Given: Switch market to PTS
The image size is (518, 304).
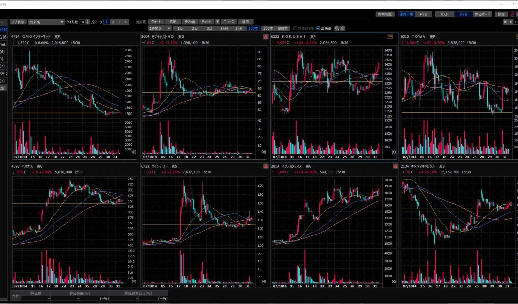Looking at the screenshot, I should [x=424, y=14].
